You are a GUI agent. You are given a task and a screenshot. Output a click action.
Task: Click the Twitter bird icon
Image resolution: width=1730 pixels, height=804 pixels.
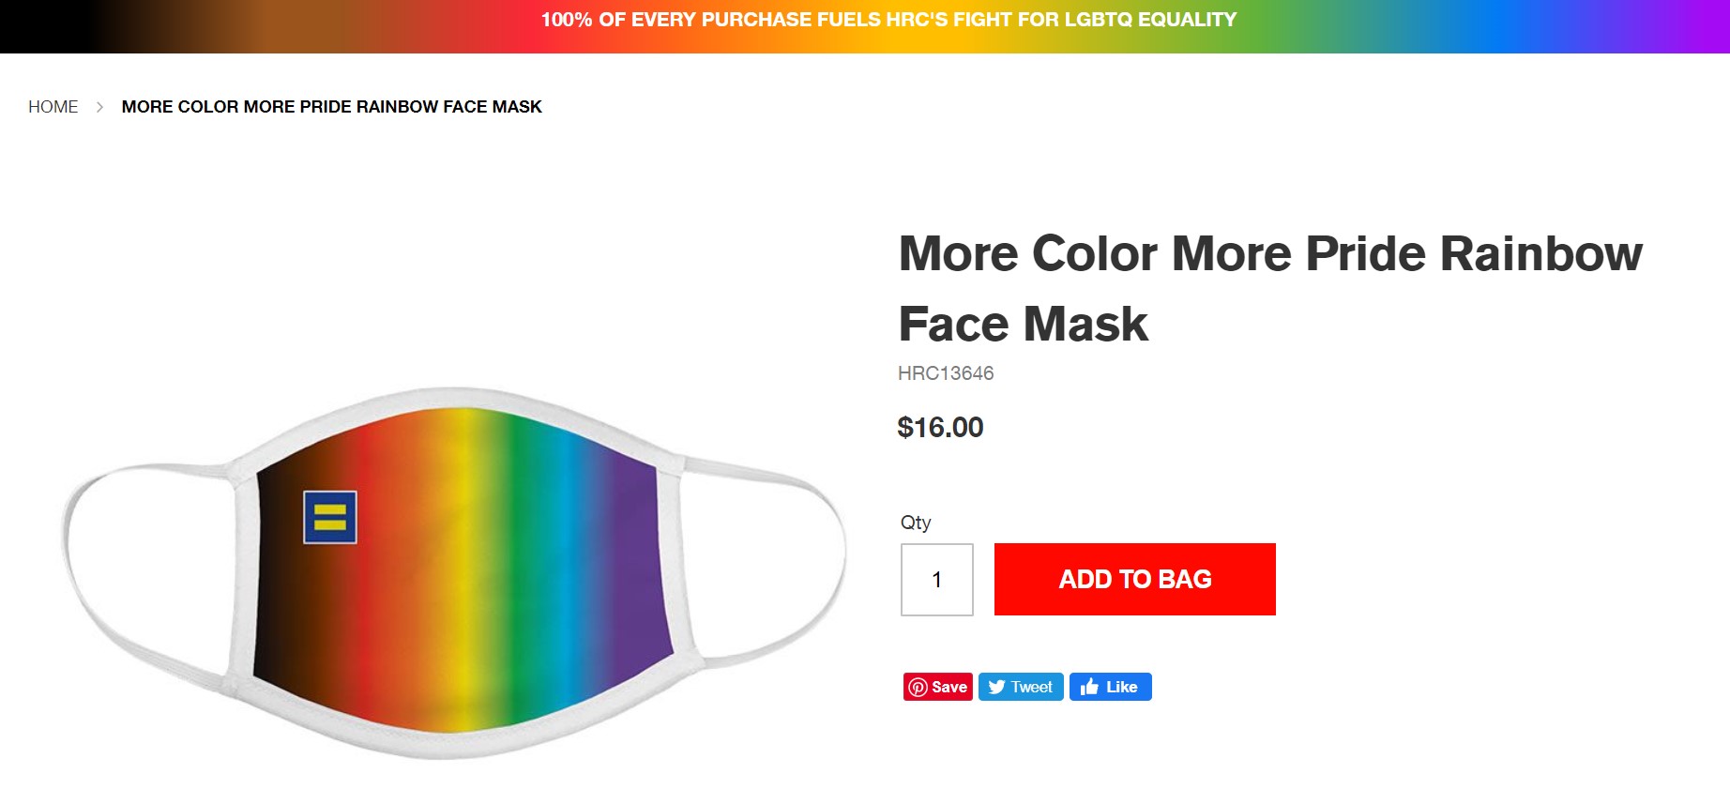[x=996, y=687]
